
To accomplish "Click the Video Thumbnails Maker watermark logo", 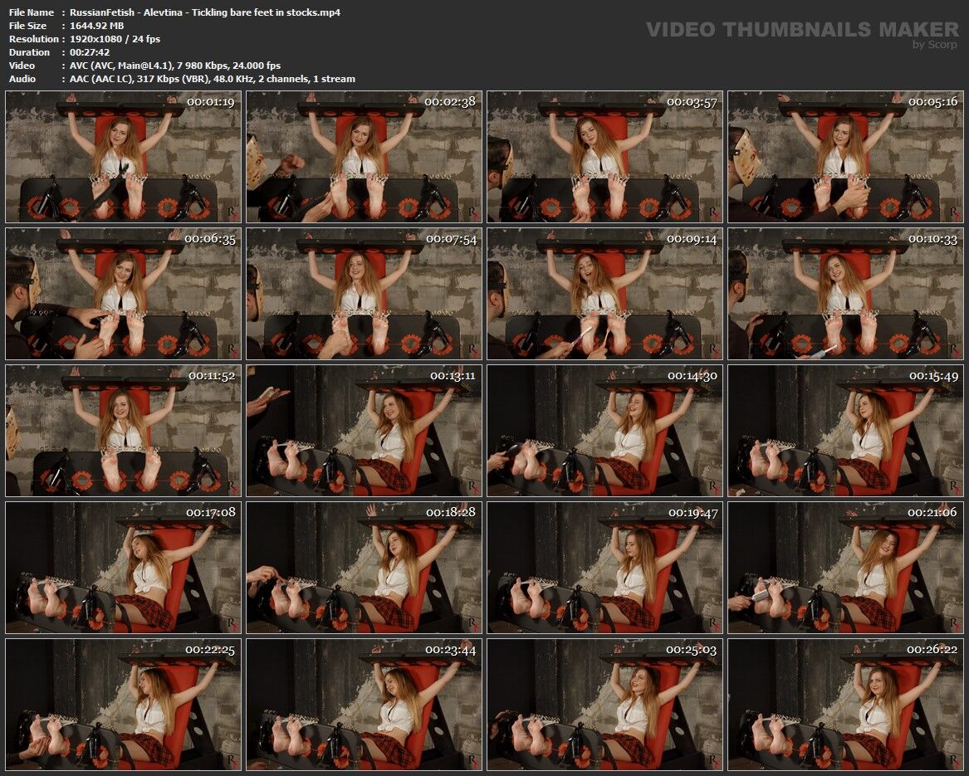I will tap(801, 32).
